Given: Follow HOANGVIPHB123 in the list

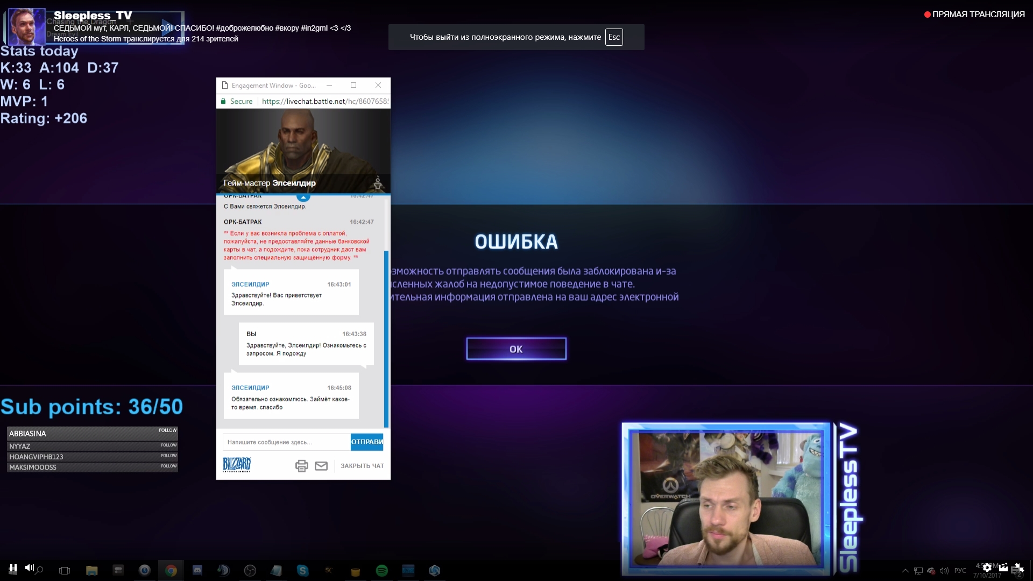Looking at the screenshot, I should (x=168, y=456).
